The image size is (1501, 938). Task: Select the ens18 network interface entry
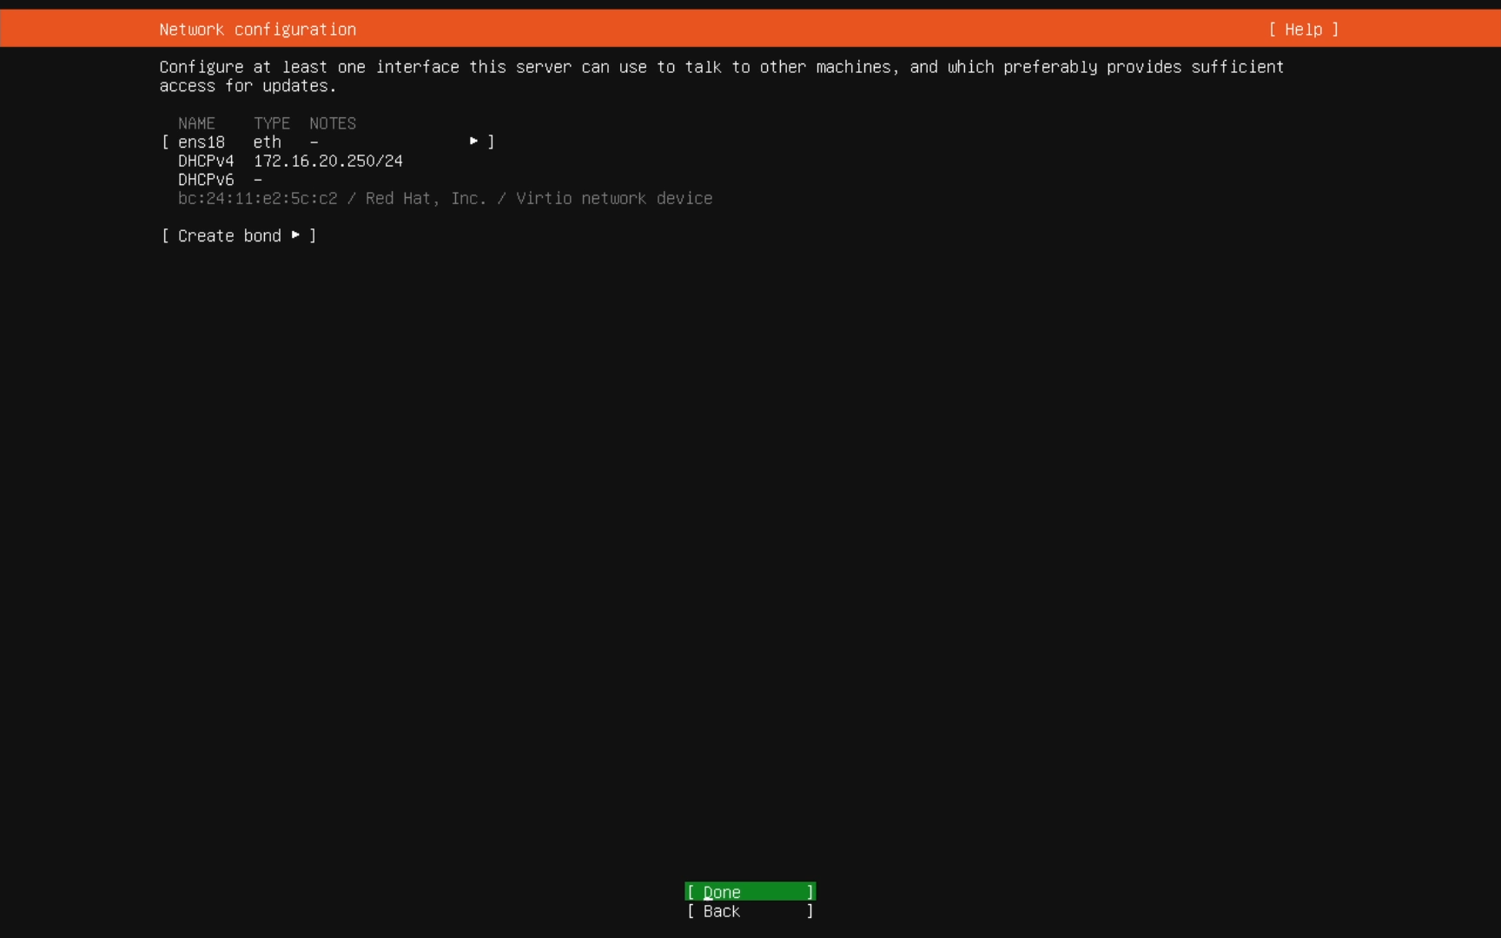pos(202,142)
